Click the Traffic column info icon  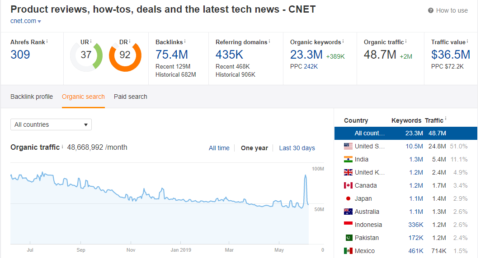(445, 119)
